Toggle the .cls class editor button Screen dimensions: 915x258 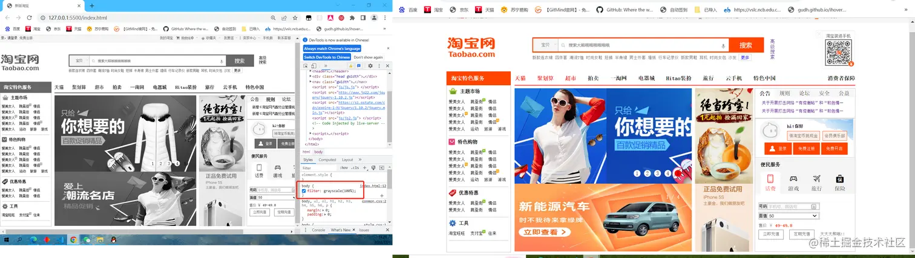355,168
